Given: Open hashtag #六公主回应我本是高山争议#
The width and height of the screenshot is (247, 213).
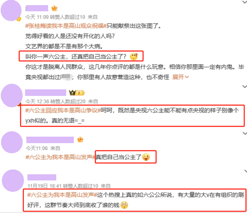Looking at the screenshot, I should [63, 110].
